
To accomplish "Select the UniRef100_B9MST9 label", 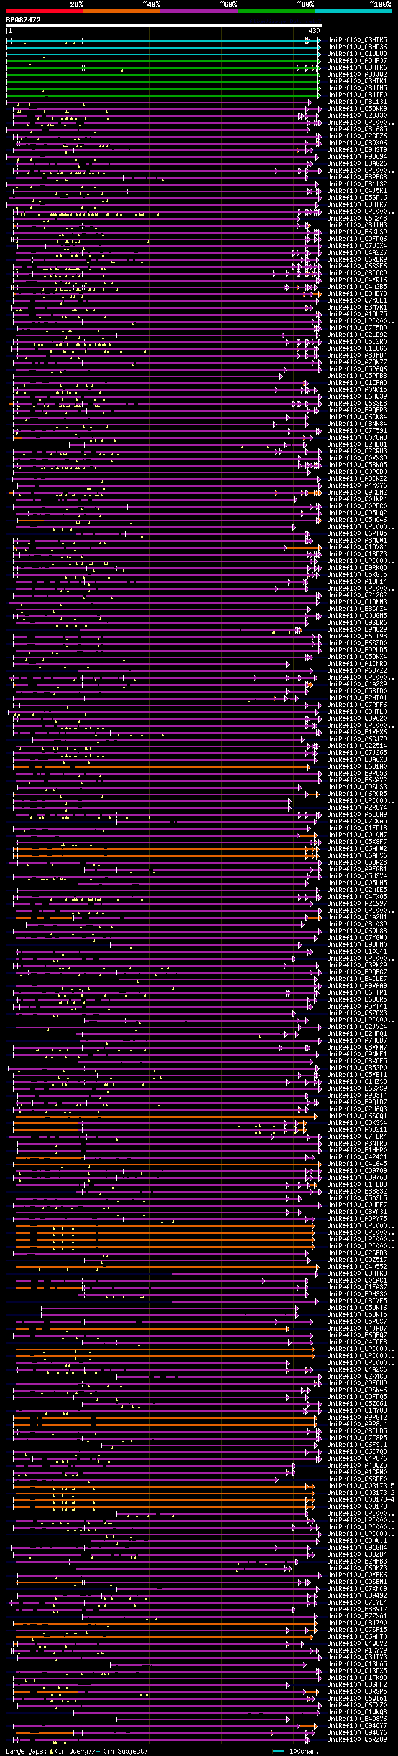I will 357,150.
